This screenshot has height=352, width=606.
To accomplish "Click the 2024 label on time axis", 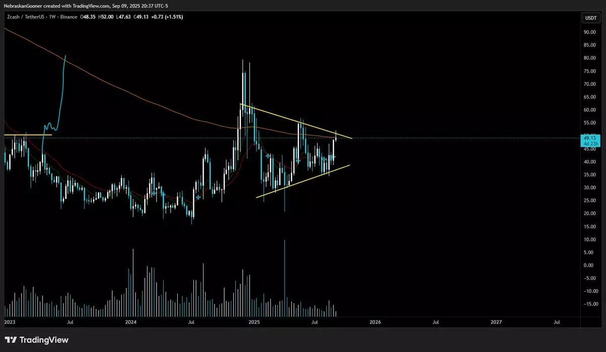I will pyautogui.click(x=131, y=322).
